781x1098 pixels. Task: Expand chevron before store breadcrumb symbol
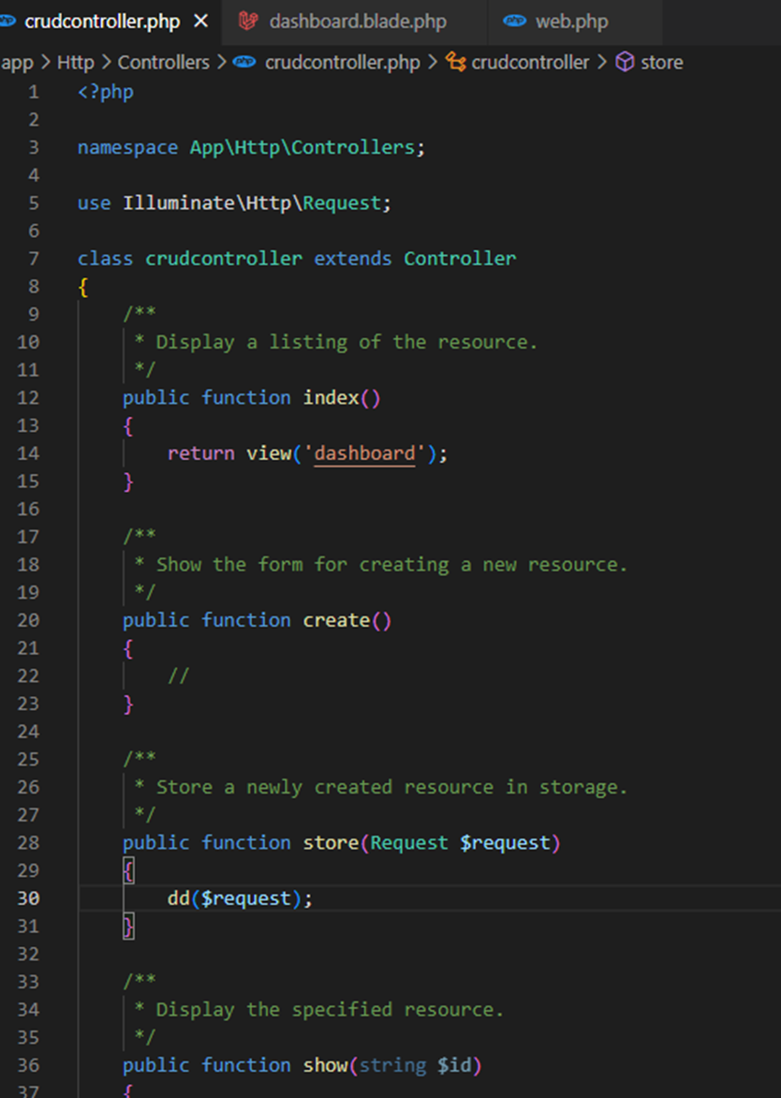point(602,63)
